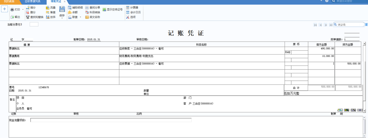Click 财务费用/财务费用-利息支出 account cell
Image resolution: width=368 pixels, height=138 pixels.
tap(202, 58)
